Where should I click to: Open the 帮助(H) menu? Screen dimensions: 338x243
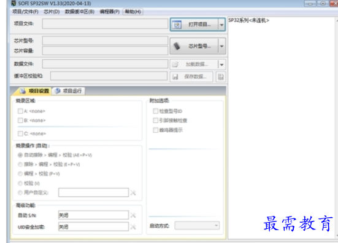133,12
